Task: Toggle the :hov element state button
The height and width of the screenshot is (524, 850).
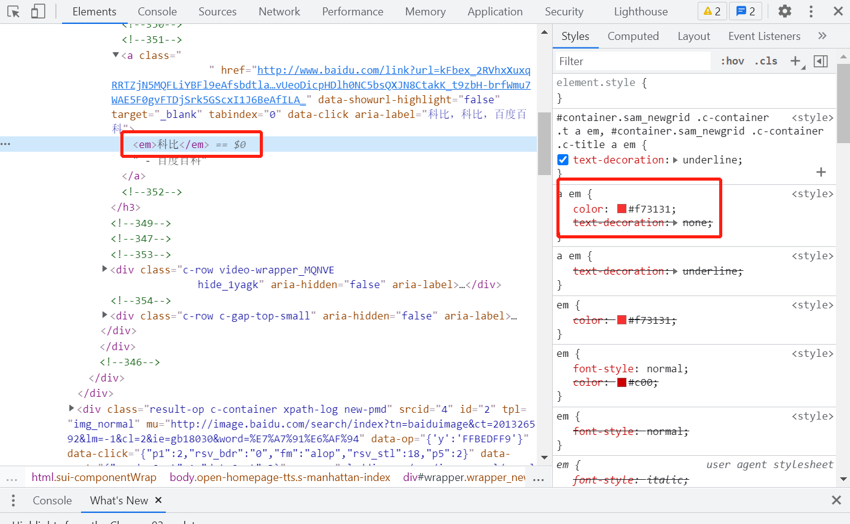Action: [732, 61]
